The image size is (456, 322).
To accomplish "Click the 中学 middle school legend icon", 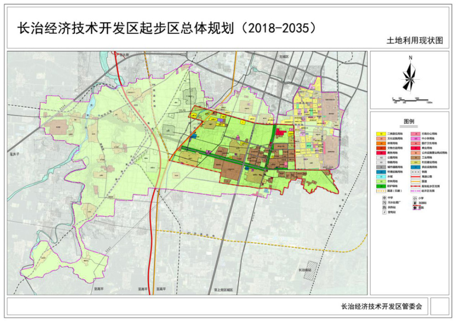I will click(384, 198).
